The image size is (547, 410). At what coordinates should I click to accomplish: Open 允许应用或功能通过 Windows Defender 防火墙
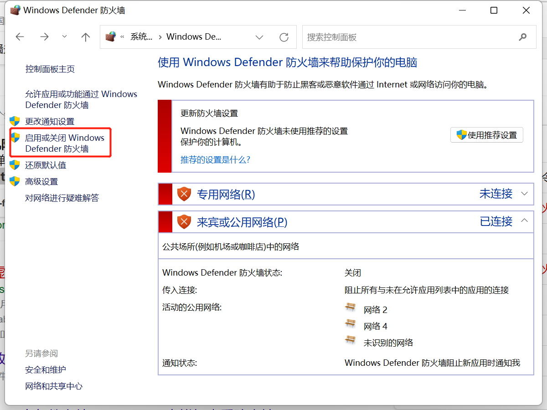pos(81,99)
